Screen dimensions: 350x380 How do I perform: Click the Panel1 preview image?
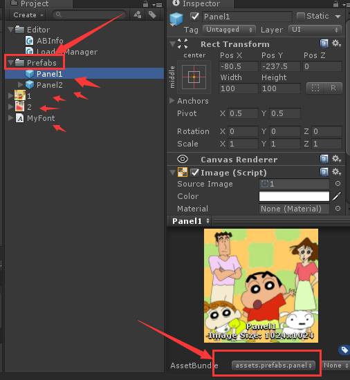click(261, 286)
